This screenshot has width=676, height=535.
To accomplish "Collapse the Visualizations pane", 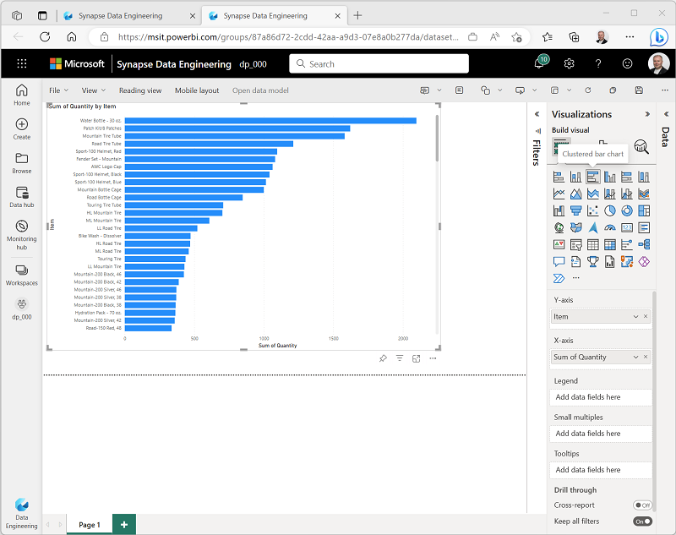I will tap(647, 114).
